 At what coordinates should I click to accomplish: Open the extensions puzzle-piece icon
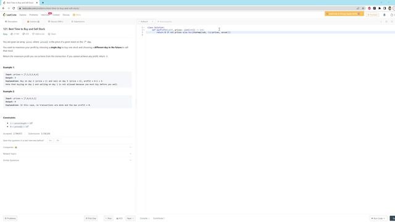click(380, 8)
